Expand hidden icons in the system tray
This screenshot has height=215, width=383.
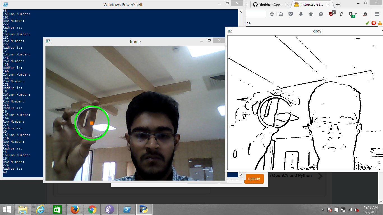323,209
